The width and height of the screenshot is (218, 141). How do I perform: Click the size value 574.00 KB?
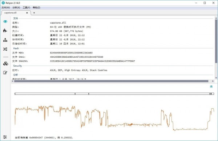click(66, 31)
